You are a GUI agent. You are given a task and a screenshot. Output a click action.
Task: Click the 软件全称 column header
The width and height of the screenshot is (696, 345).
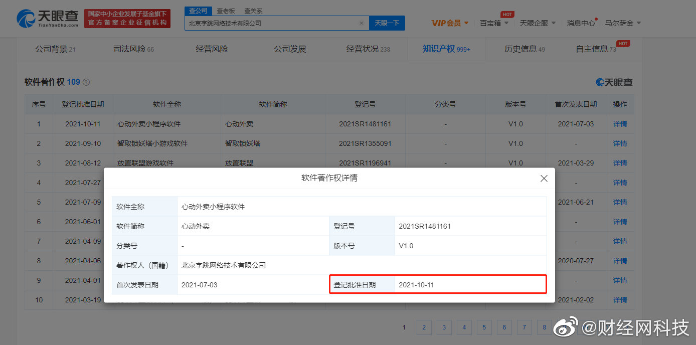[x=167, y=104]
